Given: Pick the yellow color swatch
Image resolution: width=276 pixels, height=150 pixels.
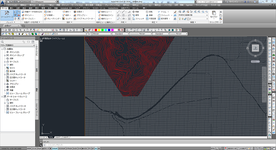Looking at the screenshot, I should point(99,30).
